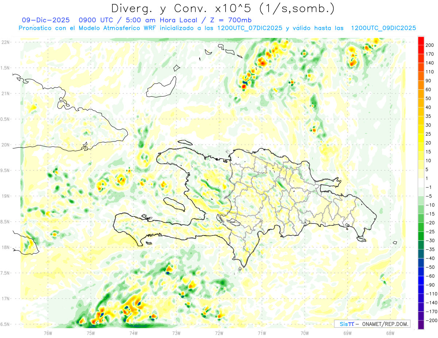Click the color scale label '-60'
Screen dimensions: 438x338
click(x=430, y=276)
